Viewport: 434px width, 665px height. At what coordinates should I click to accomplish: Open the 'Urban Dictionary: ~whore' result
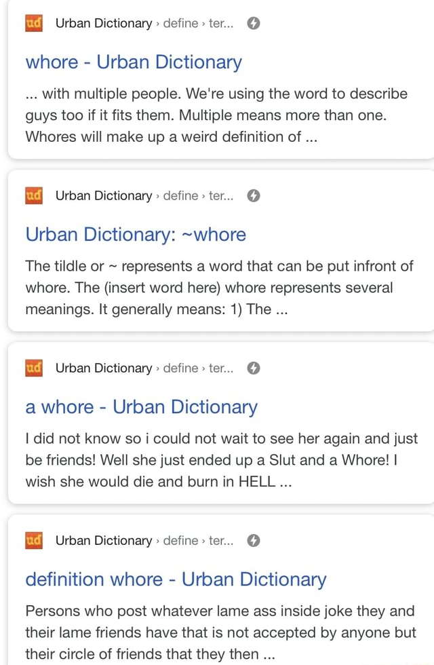click(x=135, y=234)
